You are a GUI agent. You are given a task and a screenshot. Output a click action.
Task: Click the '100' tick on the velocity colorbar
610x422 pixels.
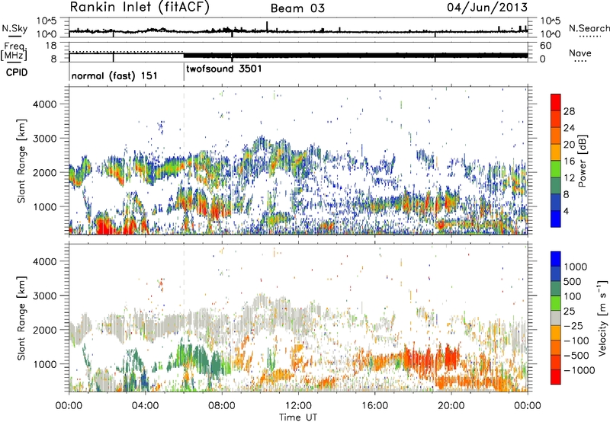(x=573, y=296)
